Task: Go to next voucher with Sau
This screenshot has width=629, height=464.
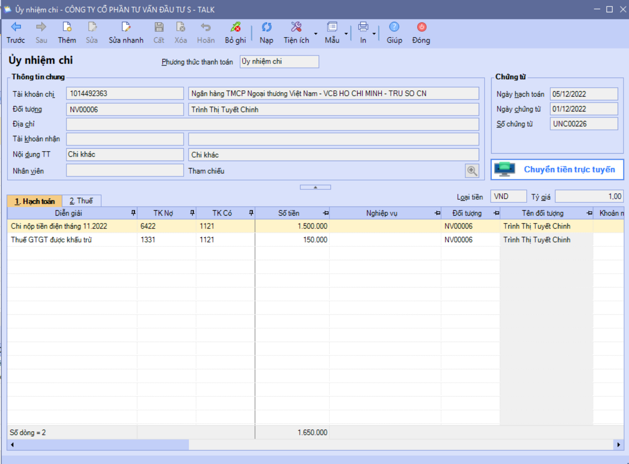Action: 41,33
